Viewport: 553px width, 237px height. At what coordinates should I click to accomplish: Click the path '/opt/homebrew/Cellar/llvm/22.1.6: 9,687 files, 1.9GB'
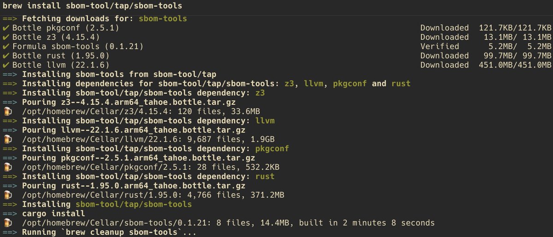click(x=148, y=139)
